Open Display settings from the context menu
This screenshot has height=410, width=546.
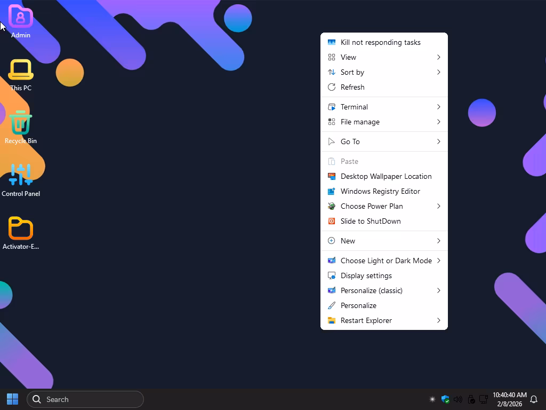coord(366,275)
